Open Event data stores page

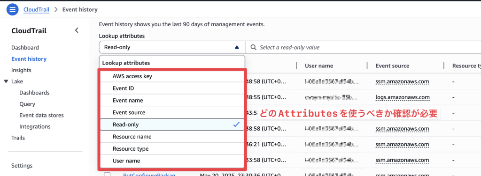42,115
